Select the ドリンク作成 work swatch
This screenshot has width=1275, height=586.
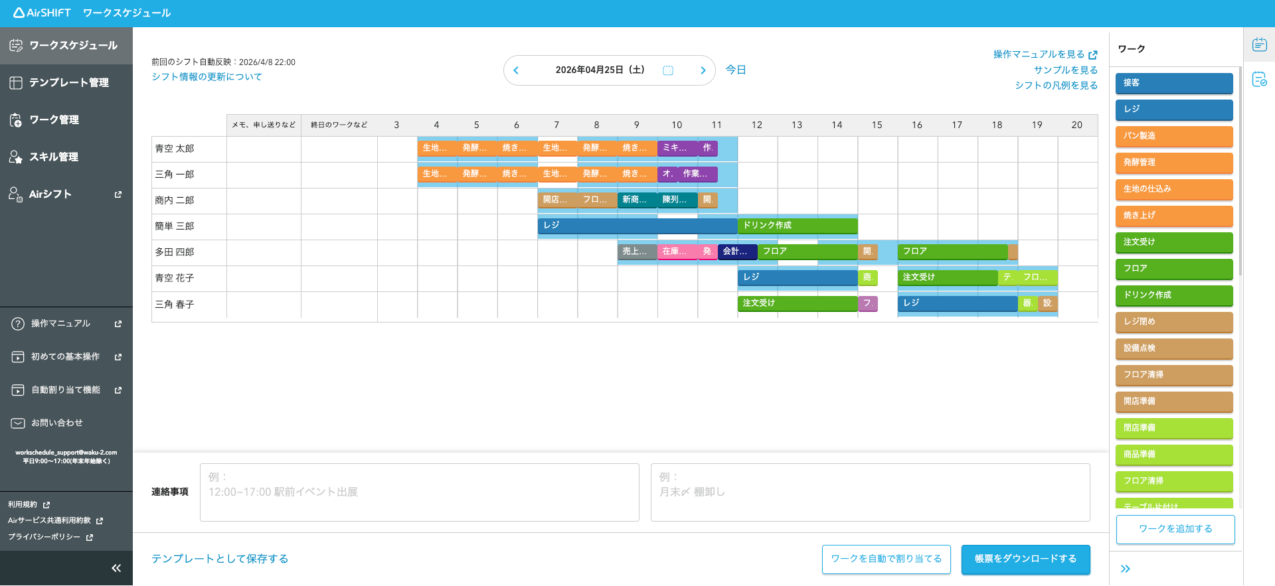coord(1174,295)
